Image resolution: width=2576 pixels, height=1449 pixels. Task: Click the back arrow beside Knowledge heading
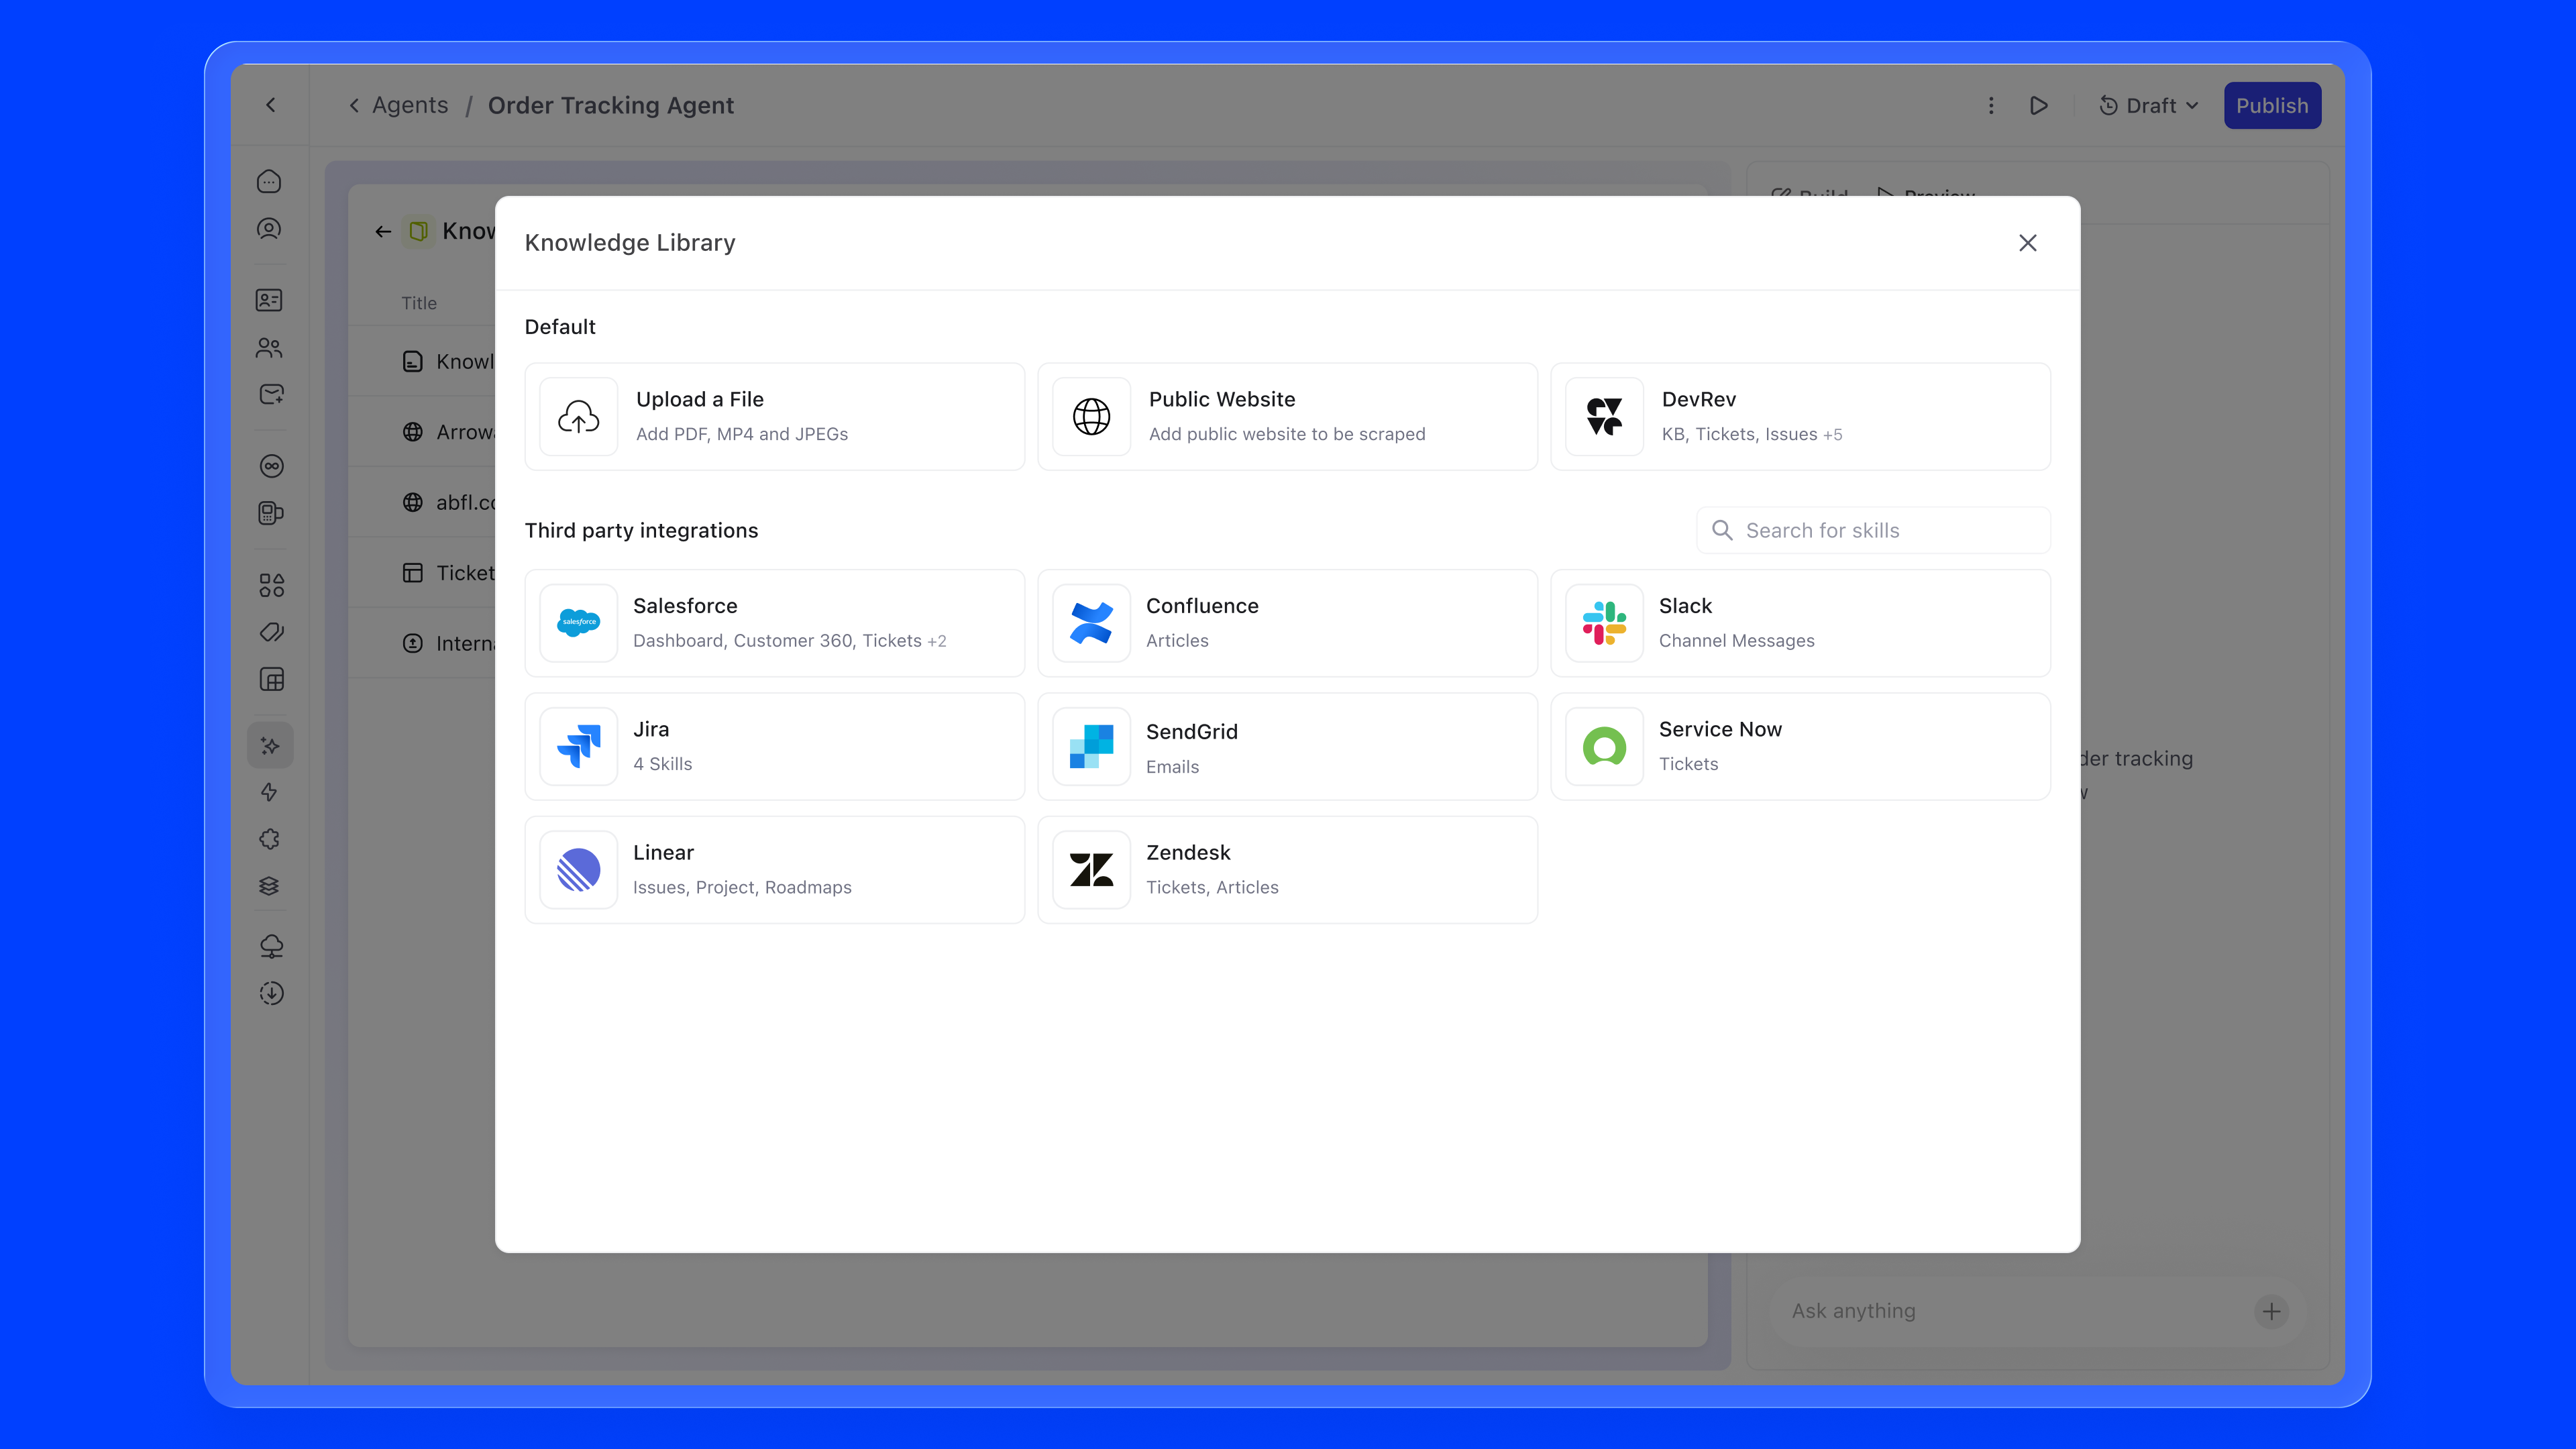coord(383,232)
